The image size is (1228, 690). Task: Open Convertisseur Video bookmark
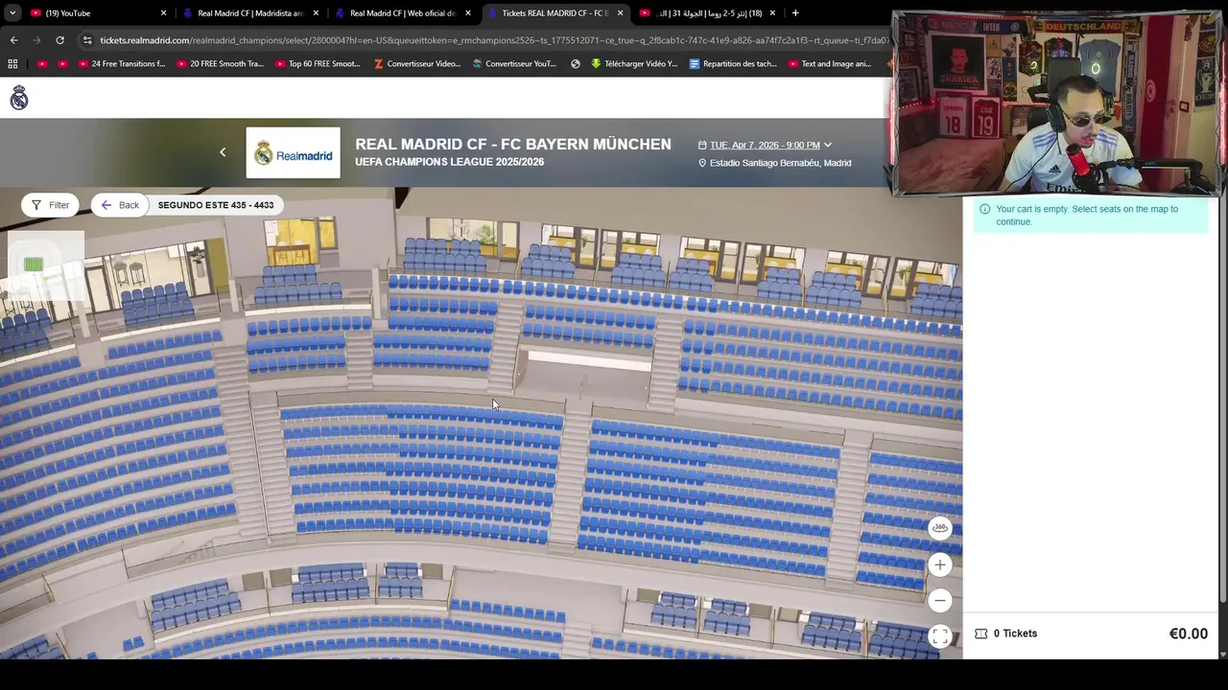coord(417,64)
